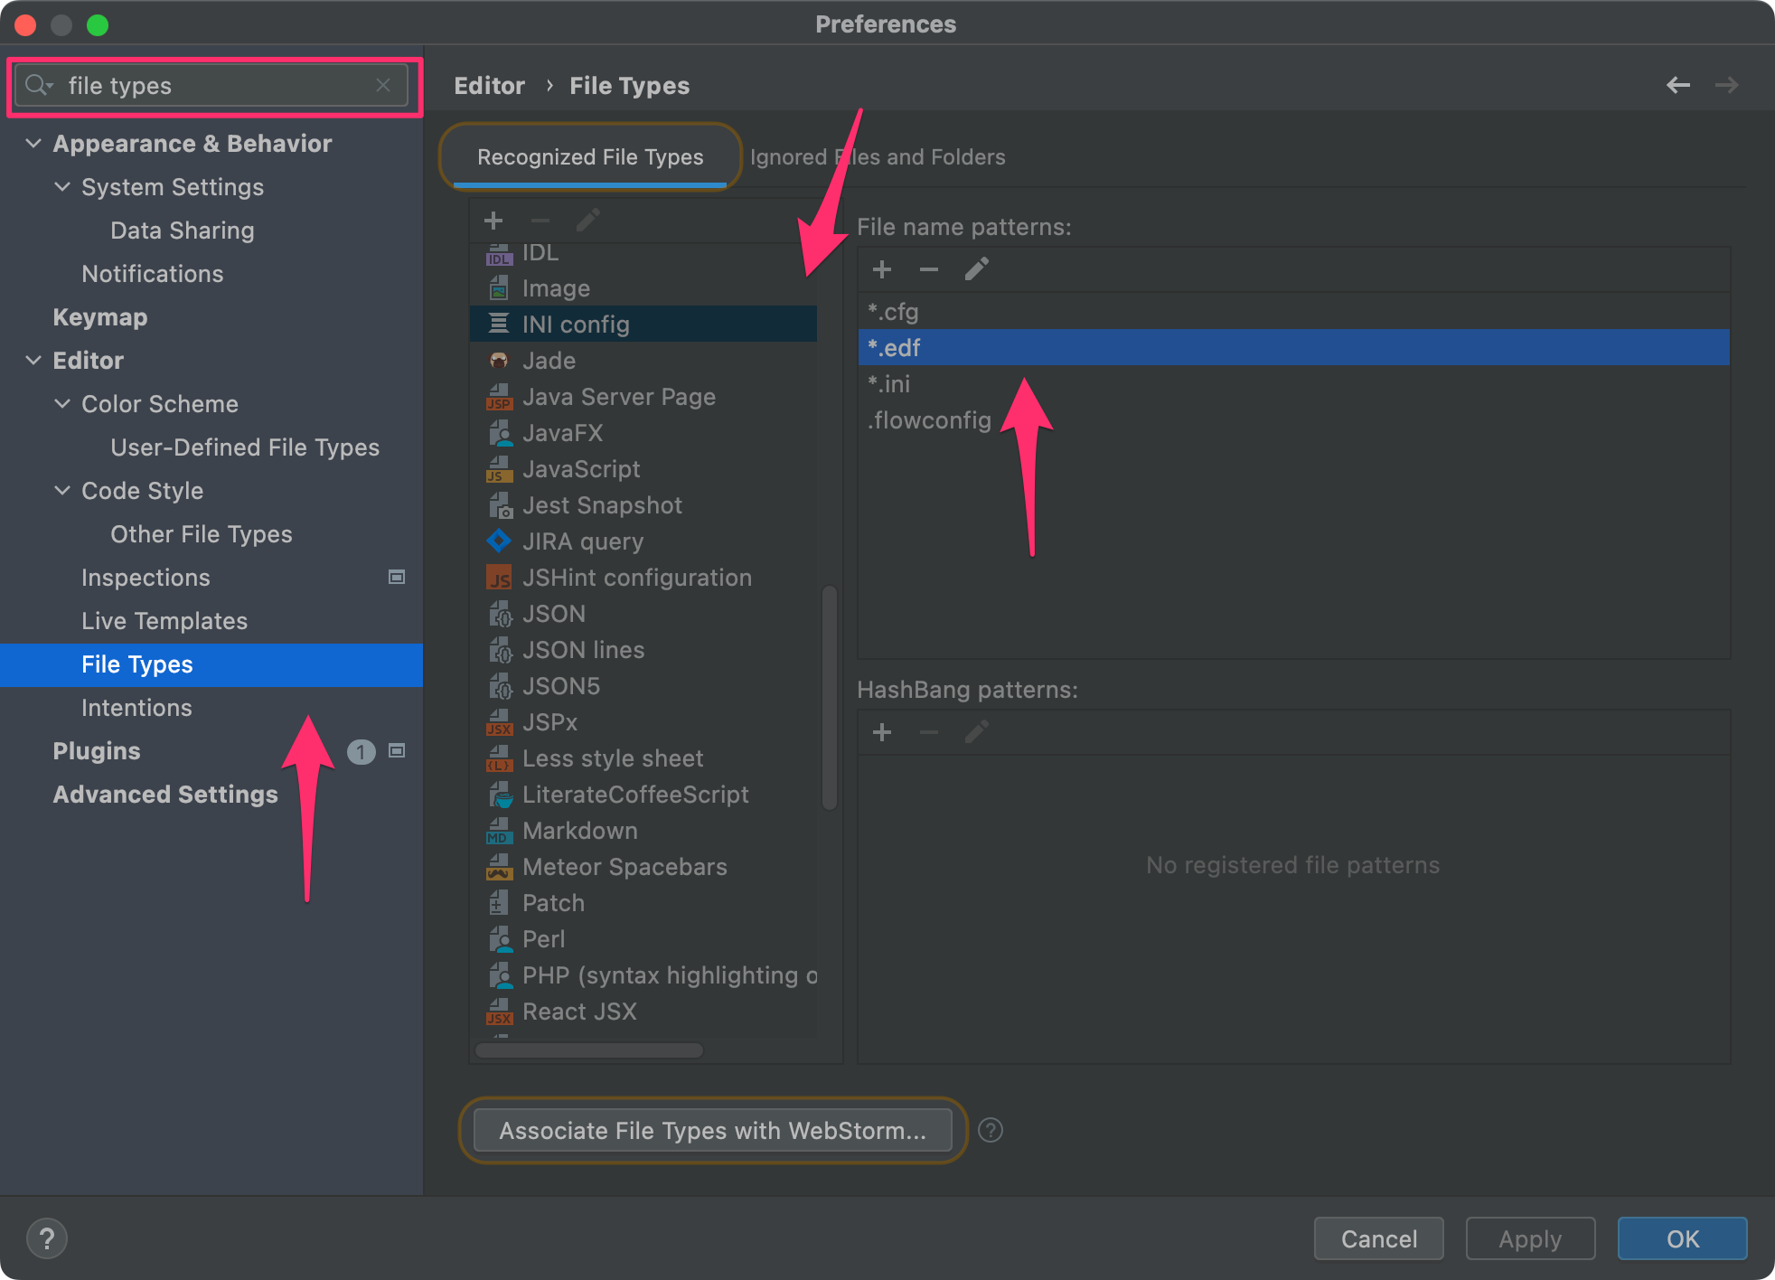Viewport: 1775px width, 1280px height.
Task: Click Associate File Types with WebStorm button
Action: (712, 1130)
